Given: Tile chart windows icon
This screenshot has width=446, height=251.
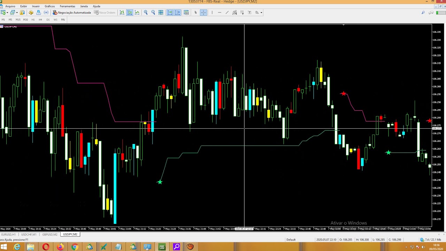Looking at the screenshot, I should point(161,13).
